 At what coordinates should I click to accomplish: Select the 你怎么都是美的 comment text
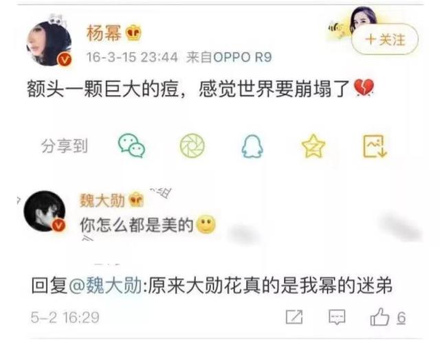pos(137,225)
